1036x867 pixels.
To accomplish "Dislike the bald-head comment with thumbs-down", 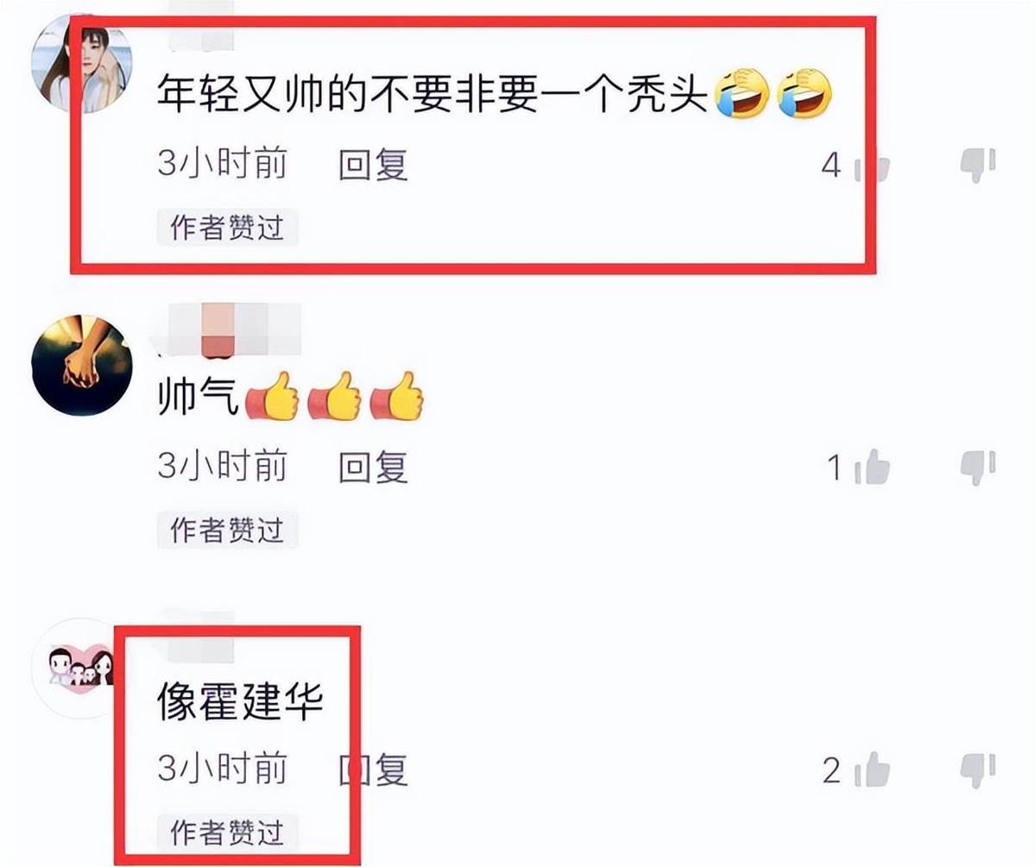I will (978, 164).
